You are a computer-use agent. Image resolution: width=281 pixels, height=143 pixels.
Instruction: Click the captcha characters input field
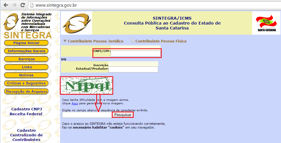coord(87,115)
